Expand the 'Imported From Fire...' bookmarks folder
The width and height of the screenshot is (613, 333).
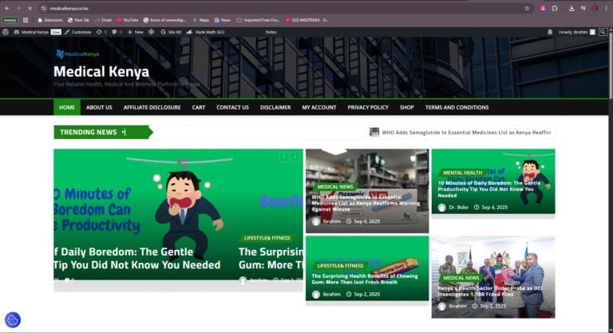[x=259, y=20]
